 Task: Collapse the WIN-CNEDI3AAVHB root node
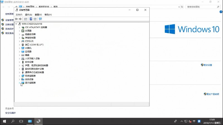[x=16, y=24]
